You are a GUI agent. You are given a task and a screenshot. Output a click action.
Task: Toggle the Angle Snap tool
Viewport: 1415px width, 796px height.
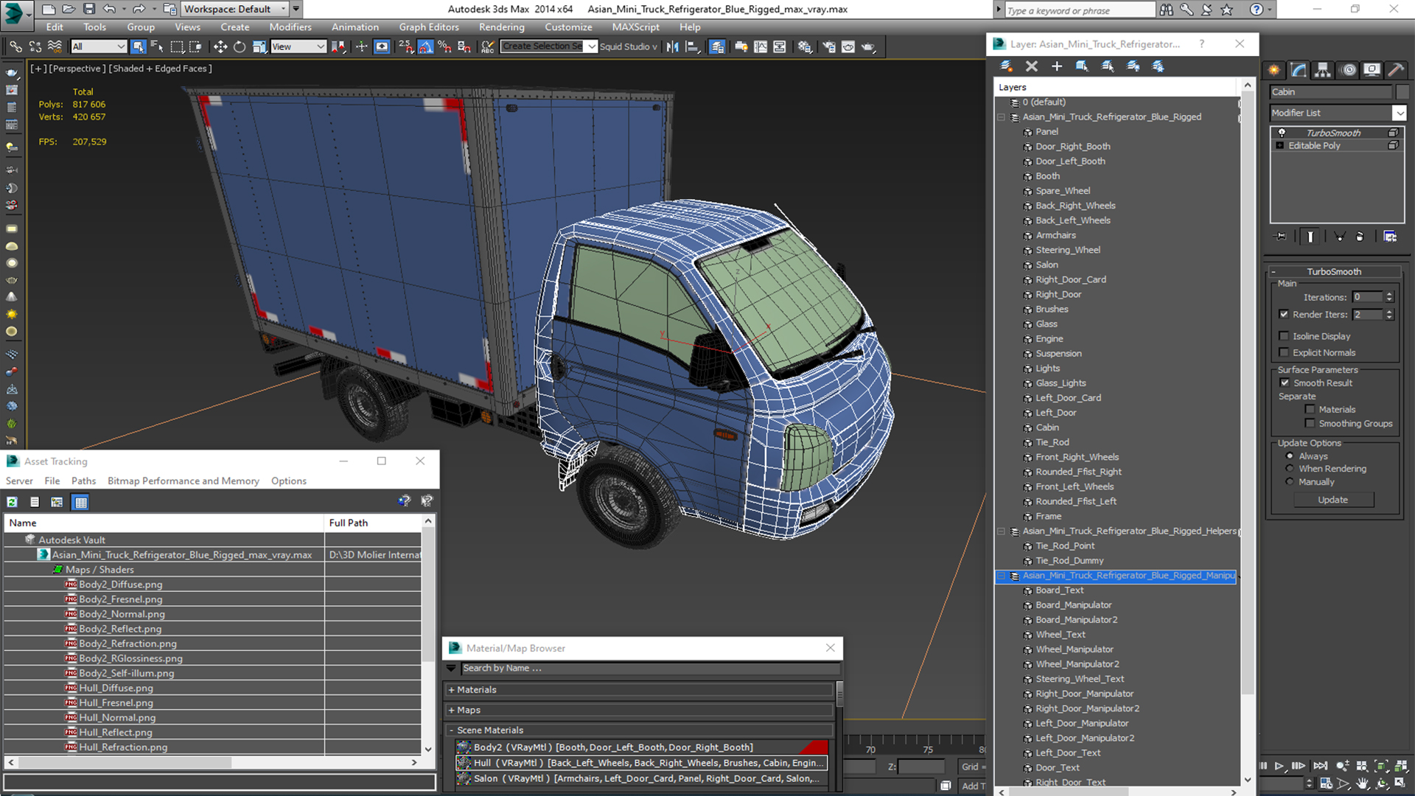coord(426,46)
